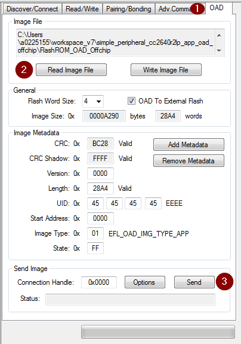
Task: Click the Read Image File button
Action: [x=72, y=70]
